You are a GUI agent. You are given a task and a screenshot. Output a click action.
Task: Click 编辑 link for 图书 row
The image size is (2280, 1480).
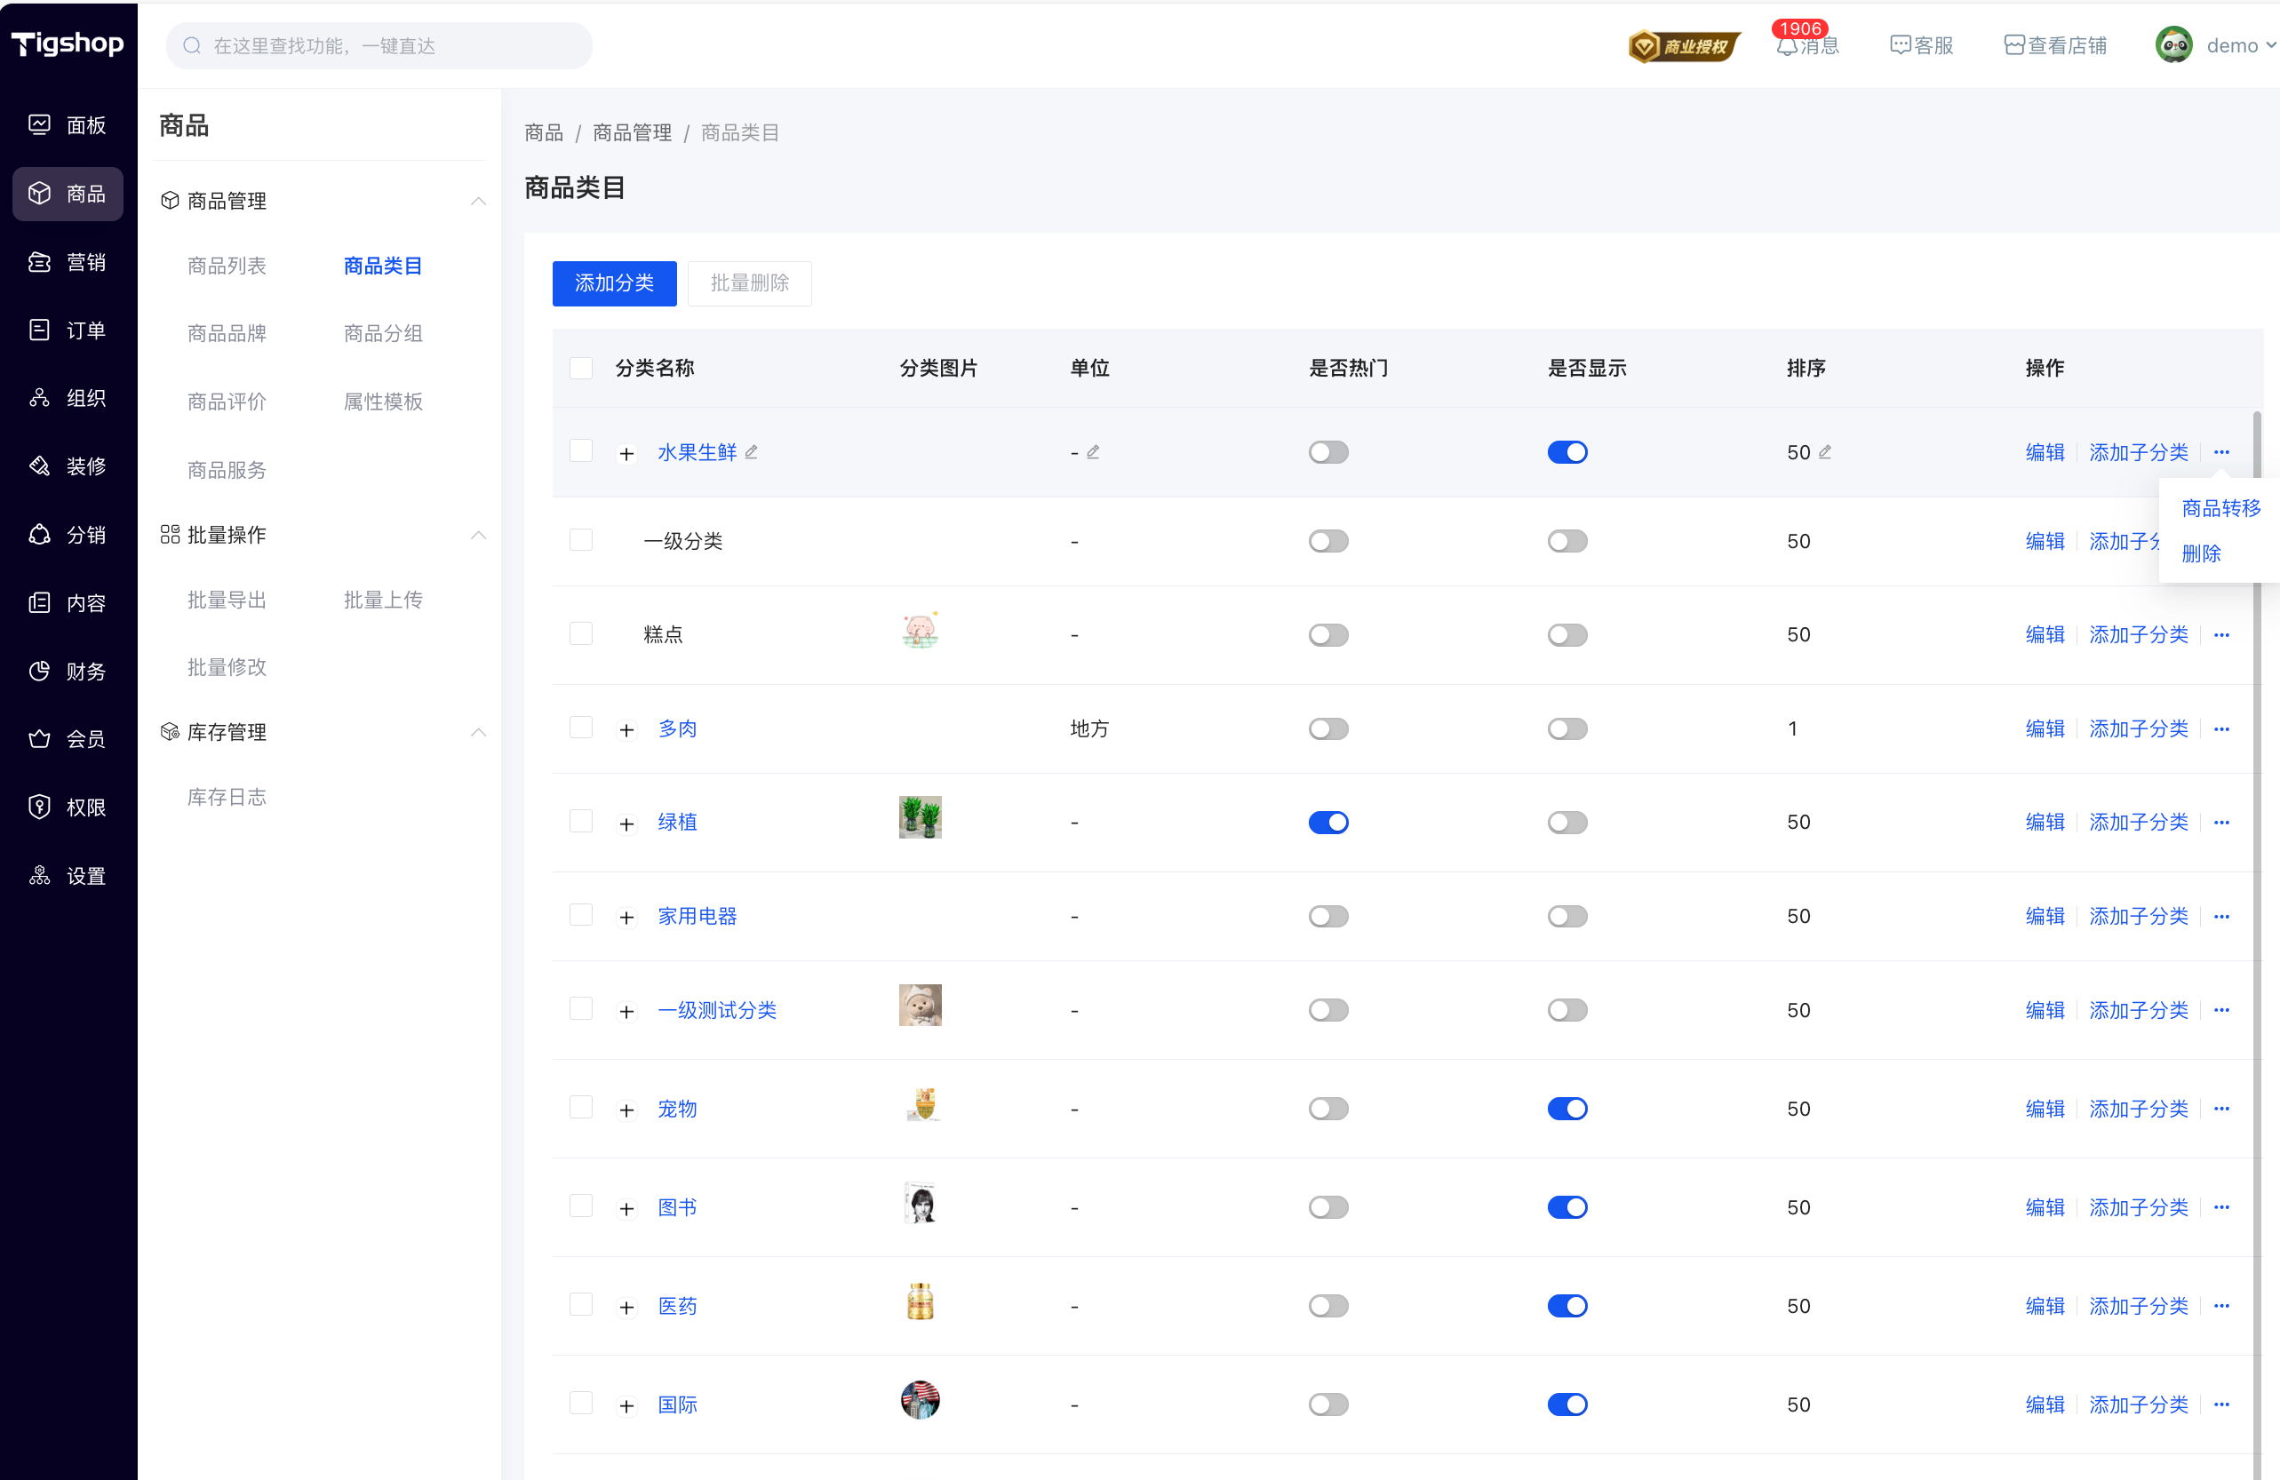pyautogui.click(x=2045, y=1208)
